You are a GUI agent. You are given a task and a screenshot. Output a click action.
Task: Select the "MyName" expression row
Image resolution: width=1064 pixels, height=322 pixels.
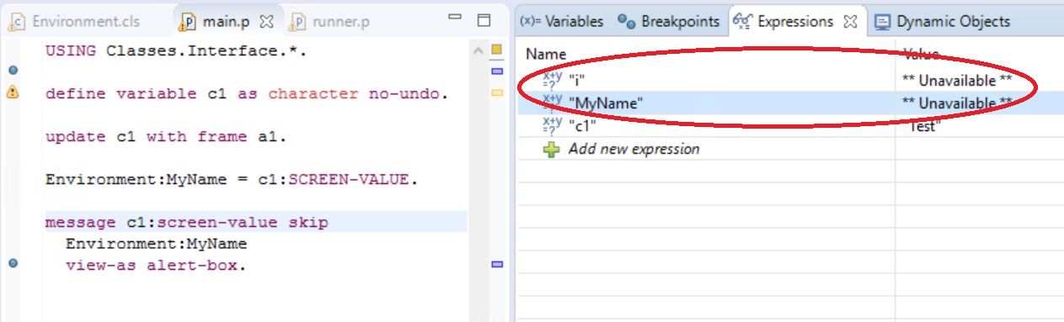click(790, 103)
